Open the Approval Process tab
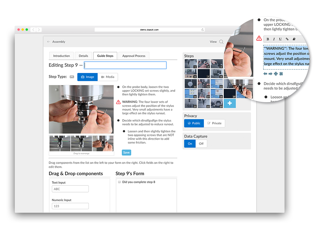Image resolution: width=322 pixels, height=241 pixels. coord(134,56)
